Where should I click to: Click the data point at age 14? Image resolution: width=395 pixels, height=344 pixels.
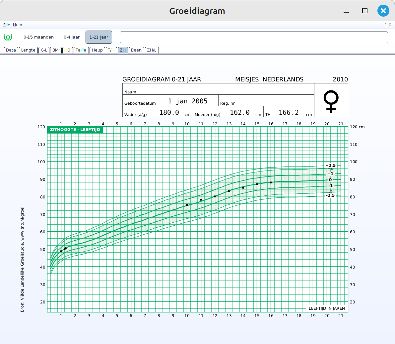click(243, 188)
